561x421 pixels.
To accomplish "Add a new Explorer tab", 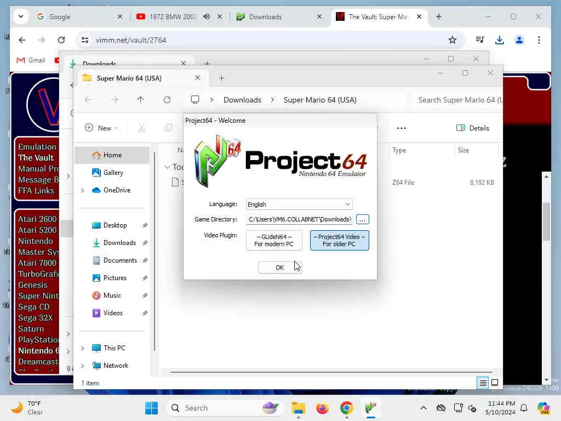I will [221, 78].
